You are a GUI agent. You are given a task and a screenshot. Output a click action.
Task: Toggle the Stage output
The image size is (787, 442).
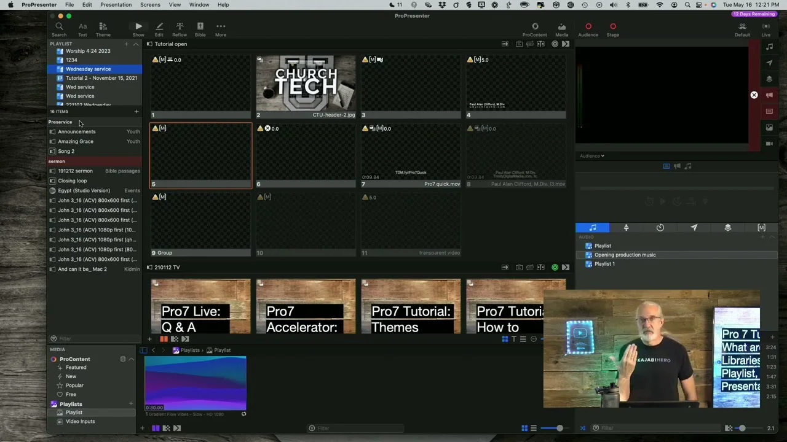tap(612, 26)
